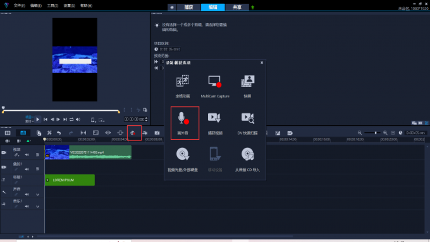Open the 文件 File menu
The height and width of the screenshot is (242, 430).
pyautogui.click(x=19, y=6)
